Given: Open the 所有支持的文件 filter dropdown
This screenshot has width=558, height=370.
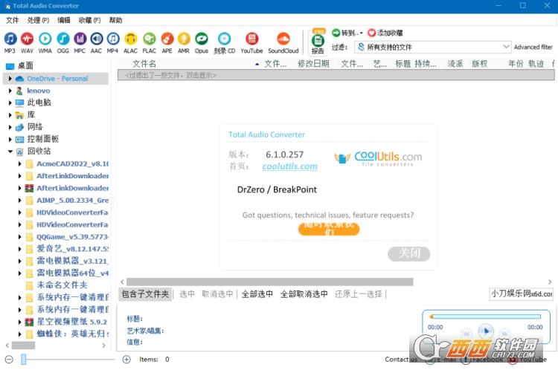Looking at the screenshot, I should point(433,47).
